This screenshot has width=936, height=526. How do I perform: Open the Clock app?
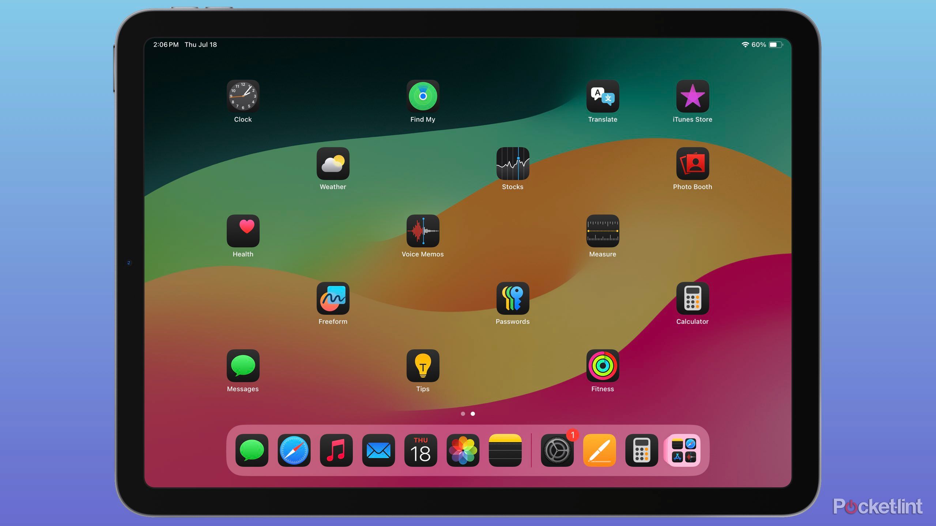point(243,96)
